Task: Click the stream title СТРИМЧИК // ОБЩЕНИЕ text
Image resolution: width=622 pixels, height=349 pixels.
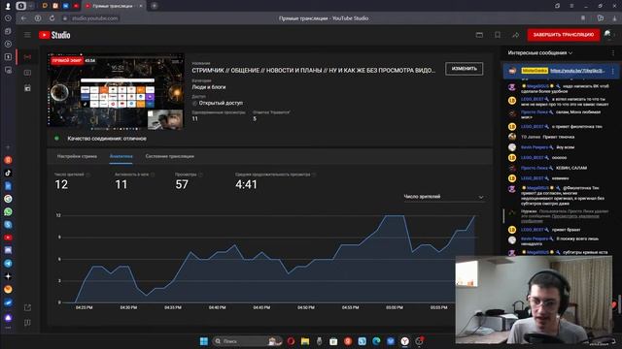Action: [314, 70]
